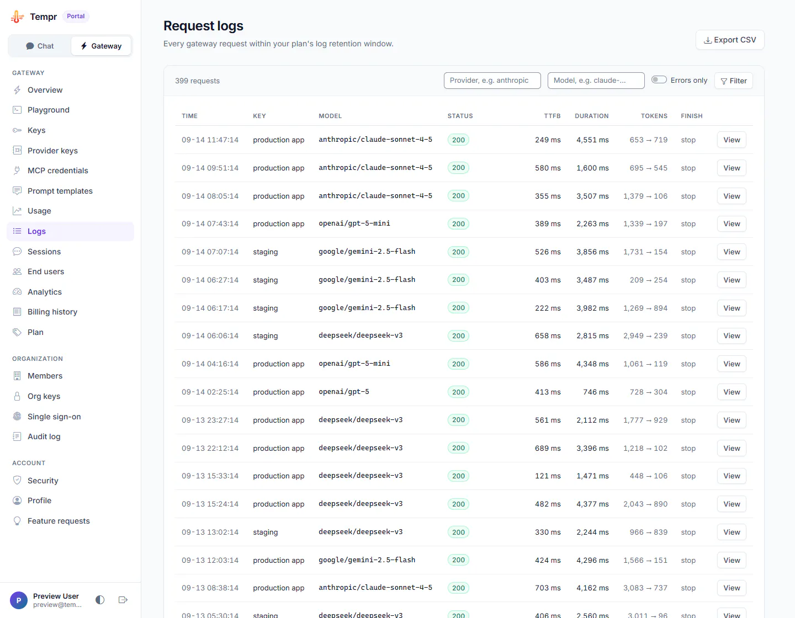View the 09-13 13:02:14 request
This screenshot has width=795, height=618.
732,532
